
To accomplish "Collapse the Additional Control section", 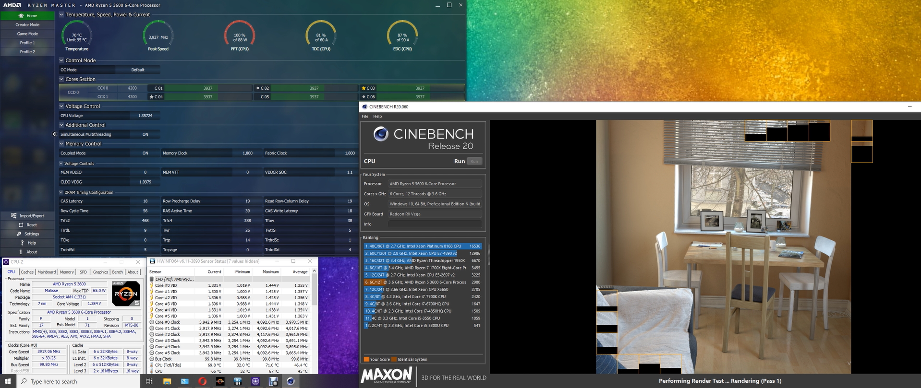I will [61, 125].
